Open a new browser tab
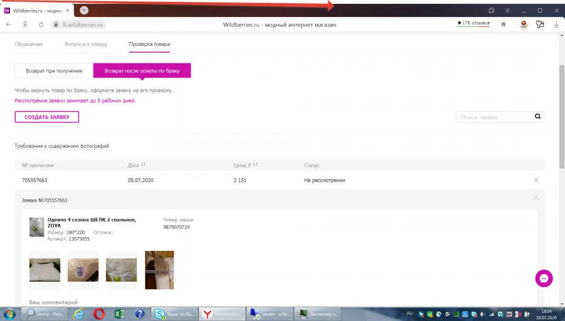Viewport: 565px width, 321px height. tap(83, 10)
